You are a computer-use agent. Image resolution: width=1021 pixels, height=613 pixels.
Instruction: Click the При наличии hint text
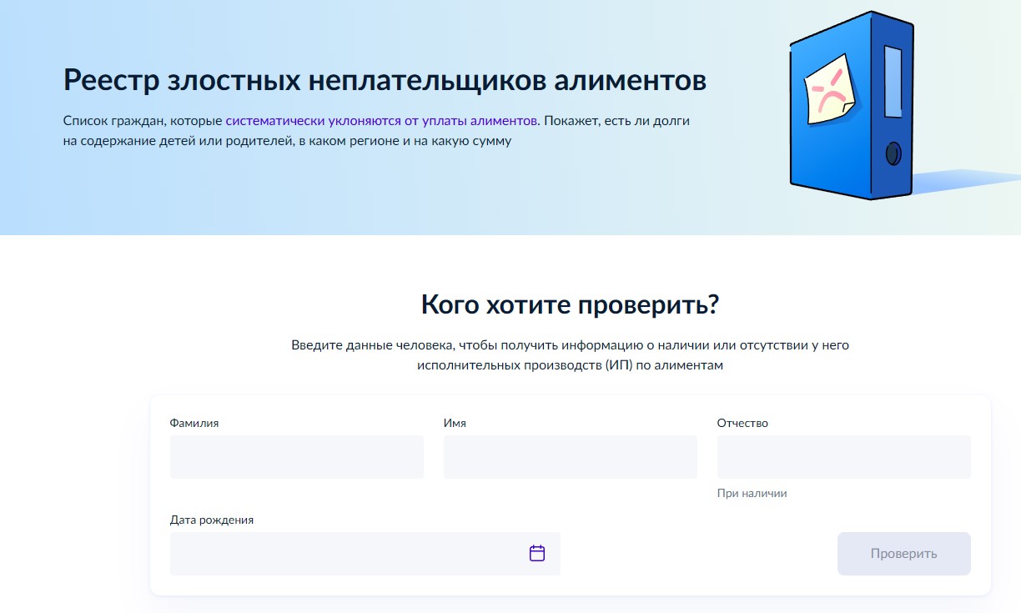tap(752, 493)
